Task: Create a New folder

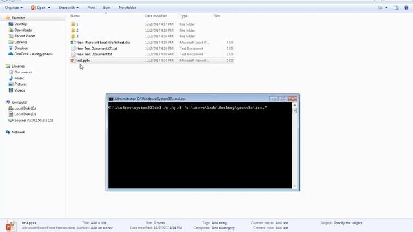Action: coord(127,8)
